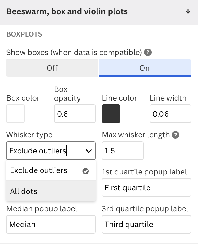Click the 1st quartile popup label field

[146, 187]
